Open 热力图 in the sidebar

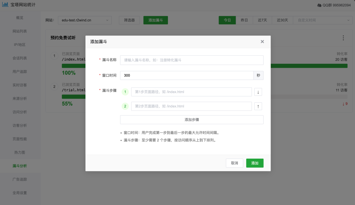20,152
